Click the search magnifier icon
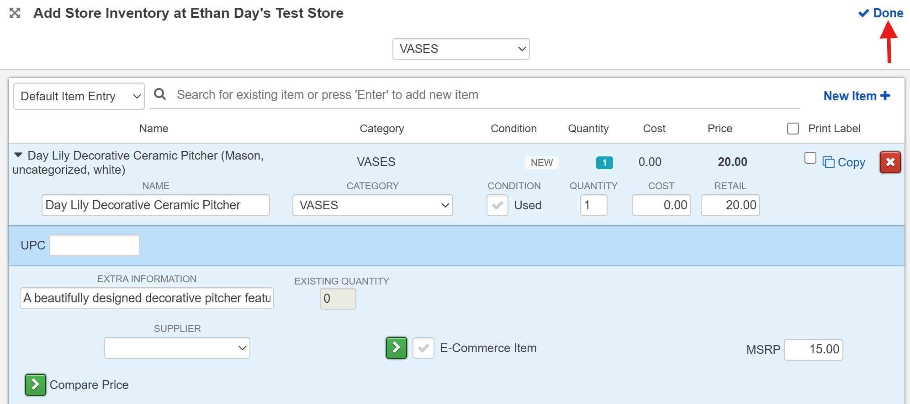Image resolution: width=910 pixels, height=404 pixels. click(159, 94)
